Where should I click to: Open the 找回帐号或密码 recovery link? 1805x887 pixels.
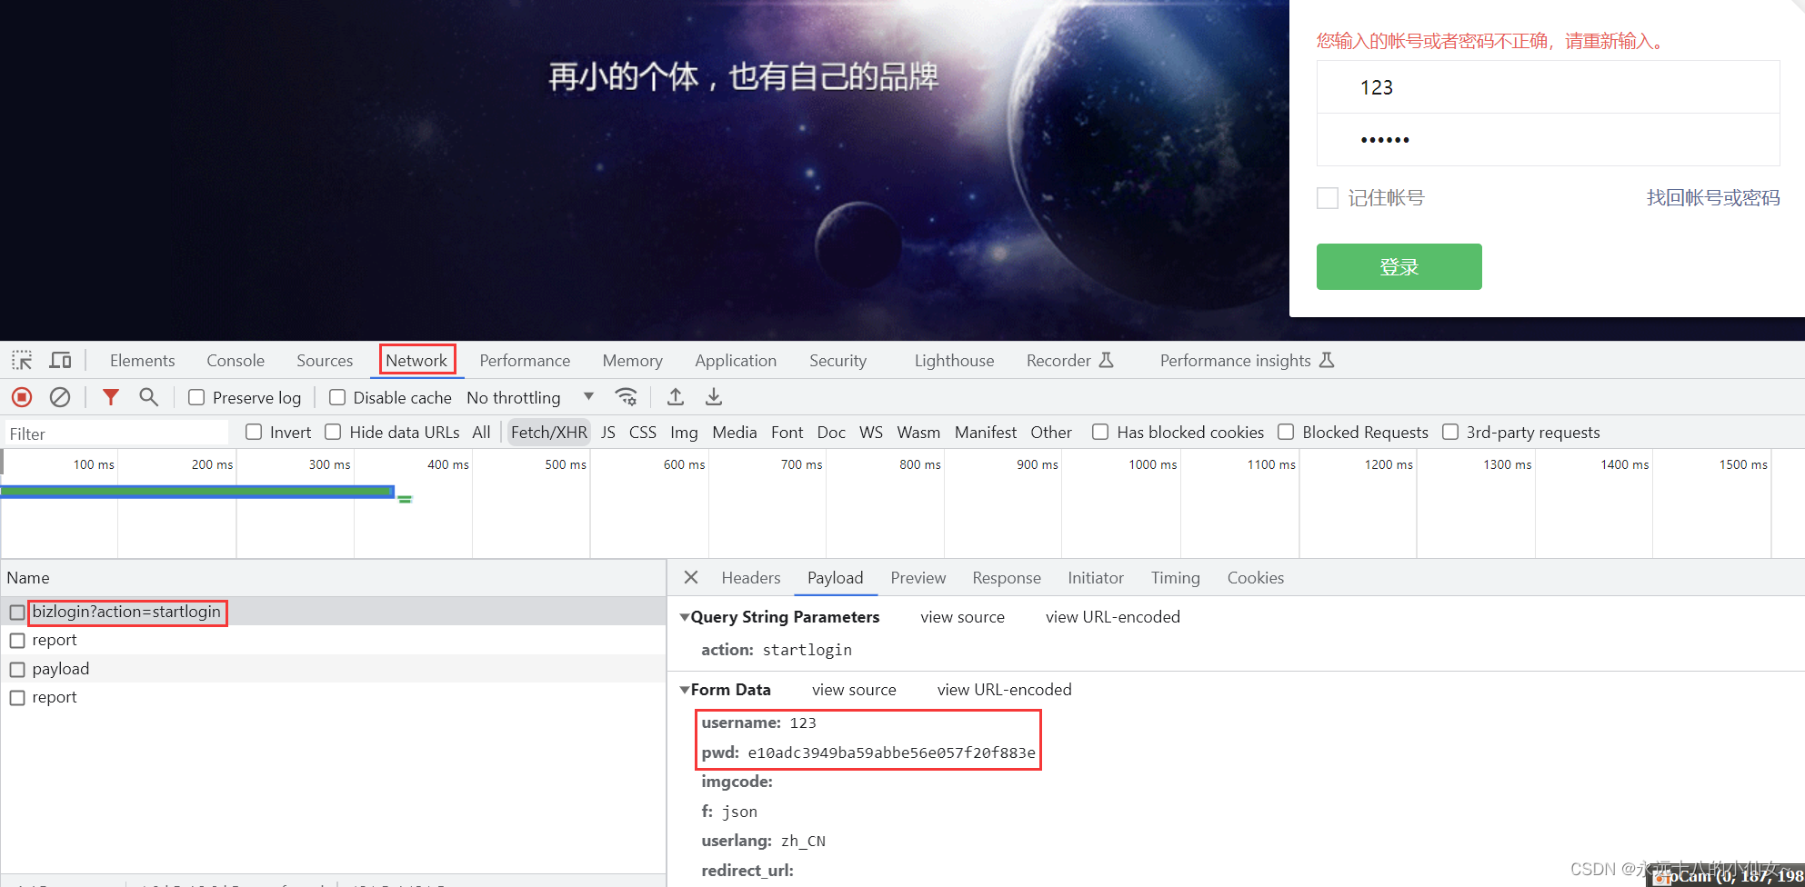(1712, 197)
